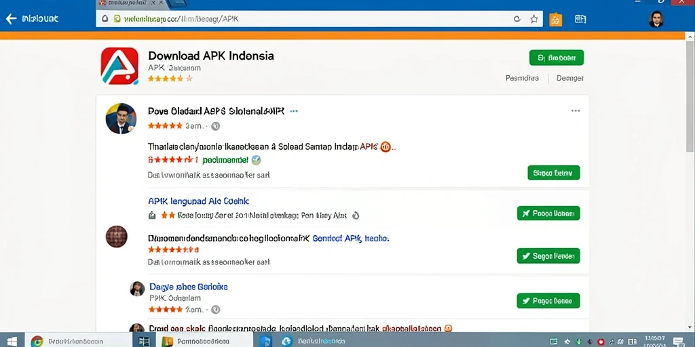This screenshot has height=347, width=695.
Task: Open the APtK lengupad link title
Action: tap(199, 201)
